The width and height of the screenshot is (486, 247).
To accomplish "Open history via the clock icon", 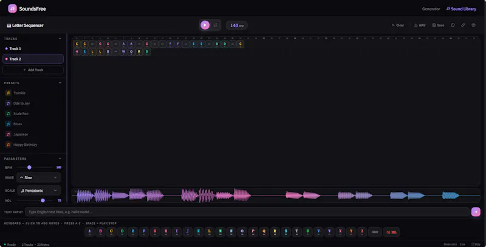I will pos(453,25).
